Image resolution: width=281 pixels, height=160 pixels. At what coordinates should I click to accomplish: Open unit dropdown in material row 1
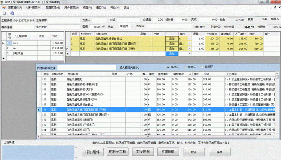click(190, 38)
